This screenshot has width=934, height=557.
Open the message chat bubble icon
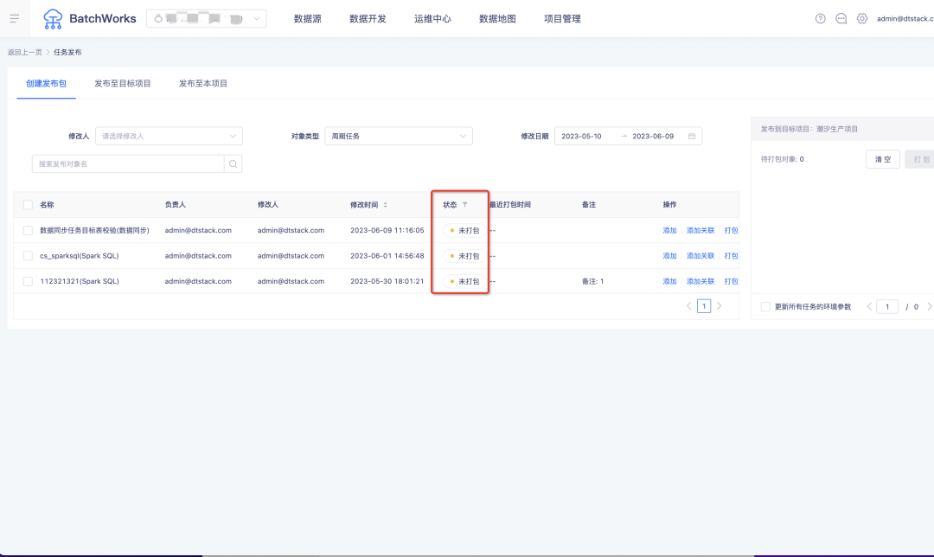[x=841, y=18]
